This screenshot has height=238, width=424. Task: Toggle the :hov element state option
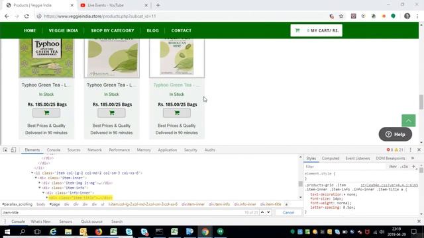tap(393, 167)
